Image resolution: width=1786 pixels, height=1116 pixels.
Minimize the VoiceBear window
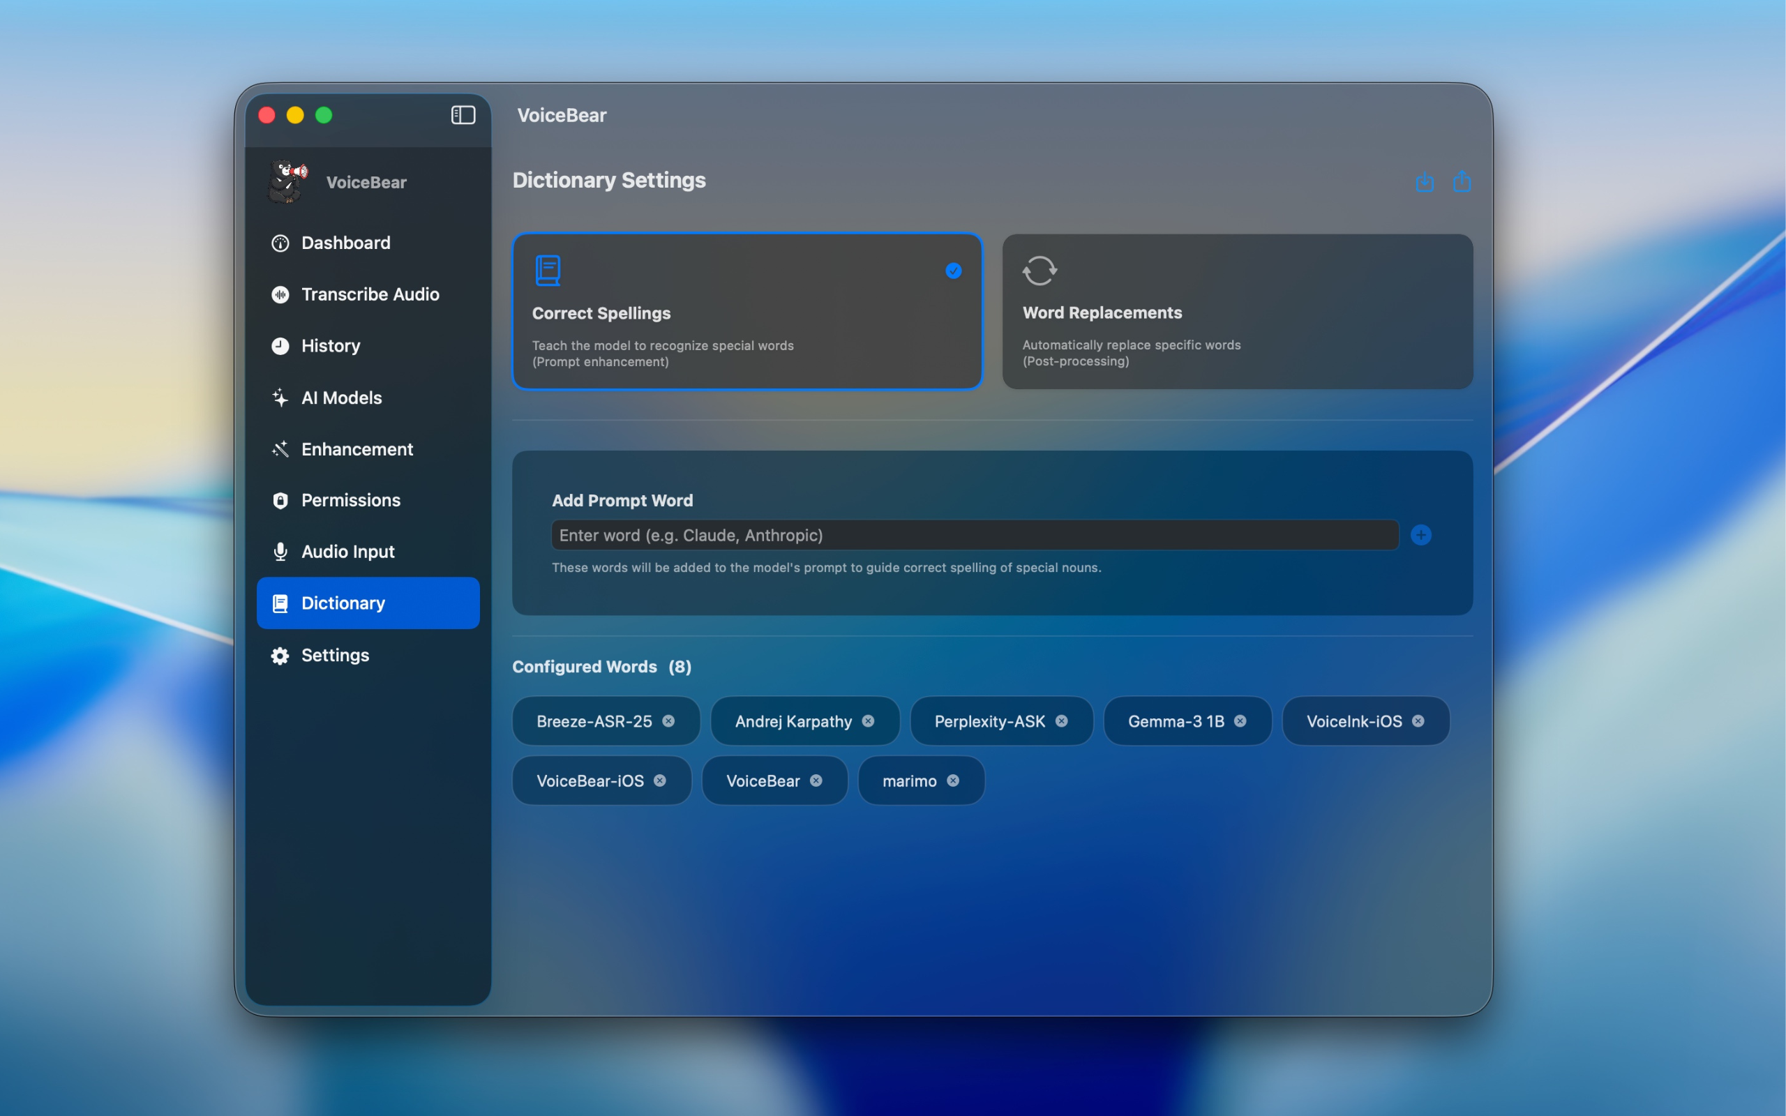295,115
